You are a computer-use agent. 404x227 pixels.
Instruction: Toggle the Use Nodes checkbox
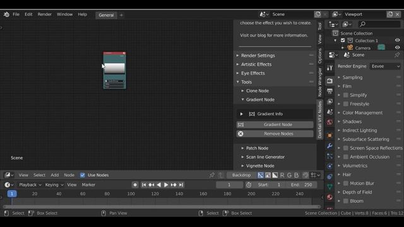(x=83, y=175)
